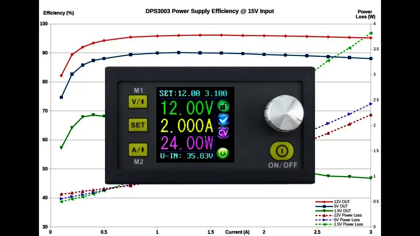Image resolution: width=420 pixels, height=236 pixels.
Task: Click the yellow SET button
Action: point(138,125)
